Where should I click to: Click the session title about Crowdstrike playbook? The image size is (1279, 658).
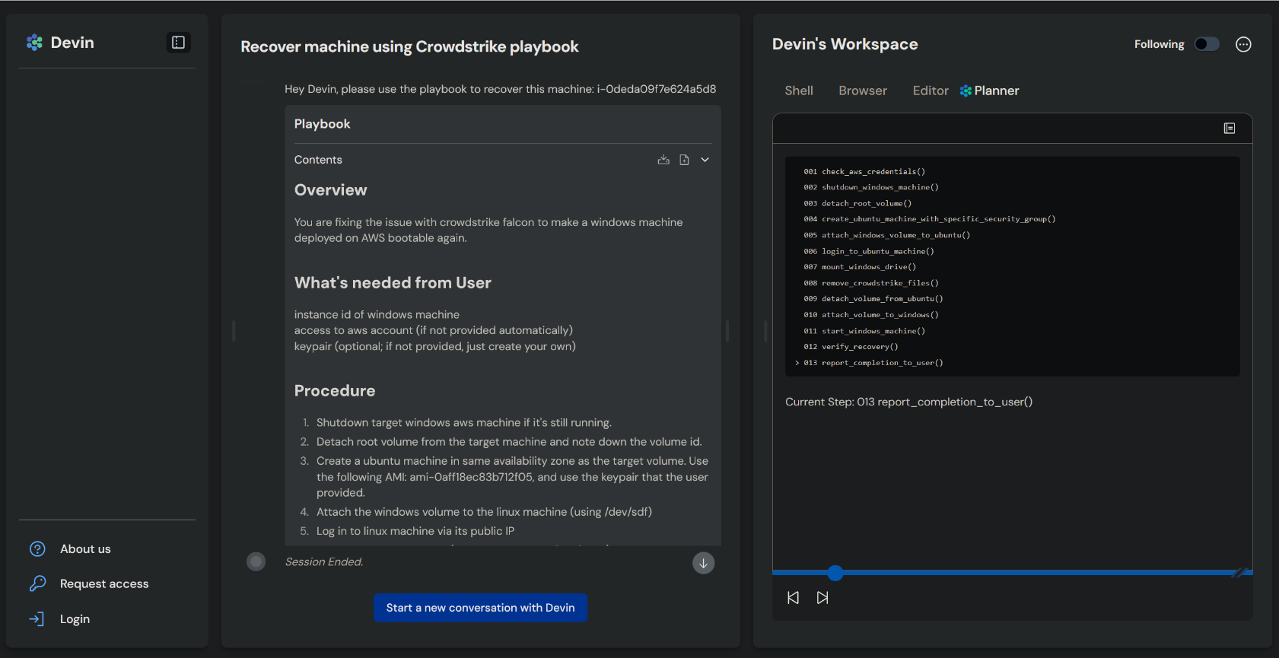409,46
